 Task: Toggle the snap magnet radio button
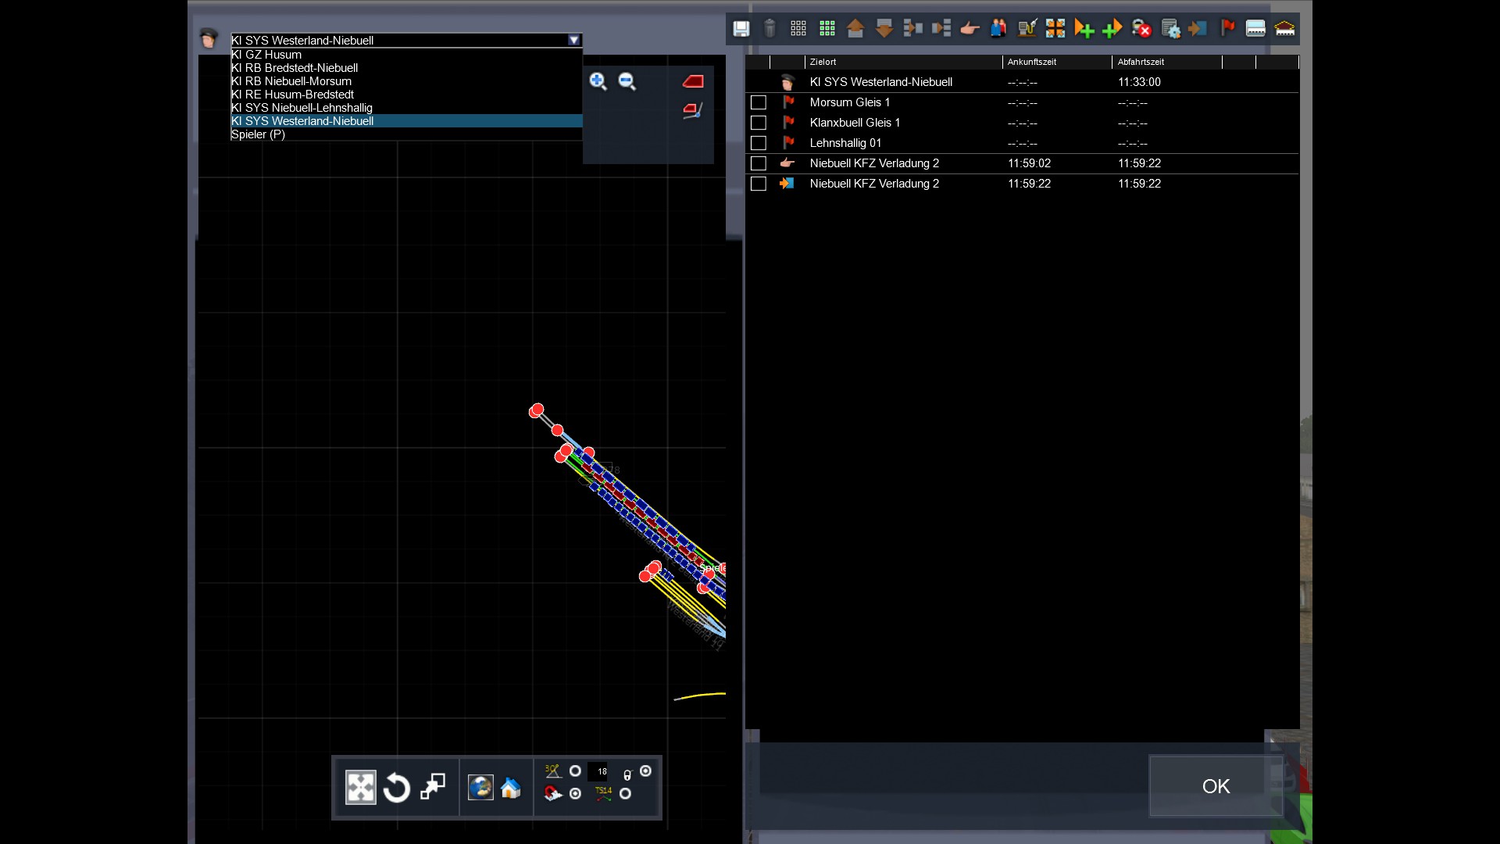coord(575,793)
